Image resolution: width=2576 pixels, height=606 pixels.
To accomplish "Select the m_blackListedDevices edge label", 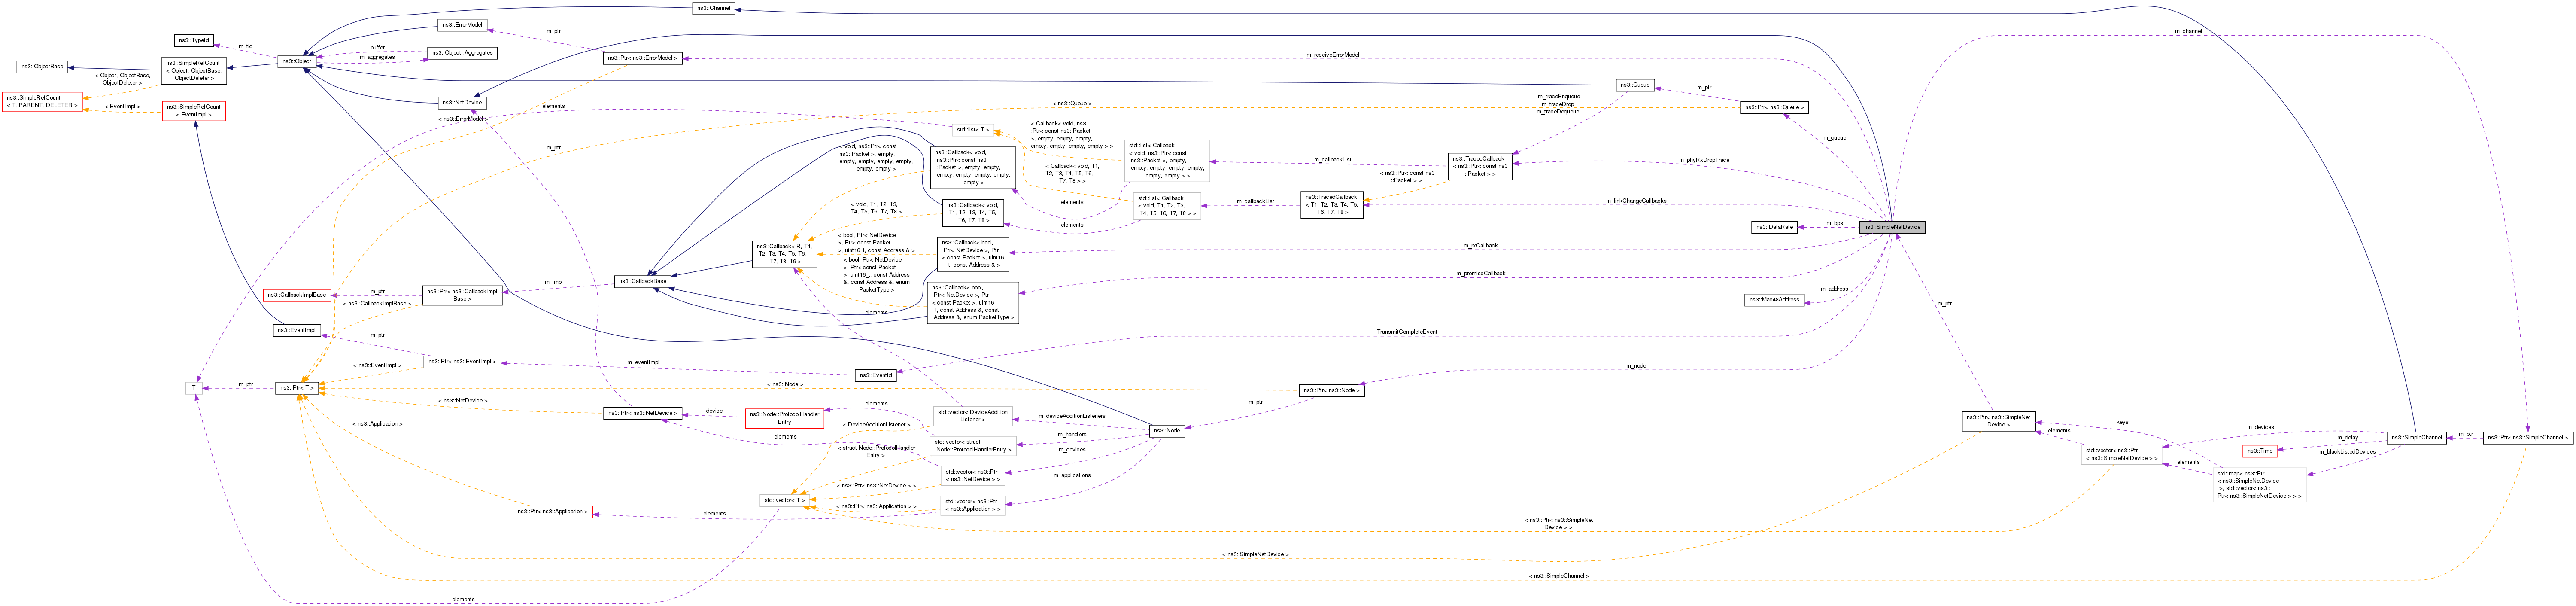I will [2347, 452].
